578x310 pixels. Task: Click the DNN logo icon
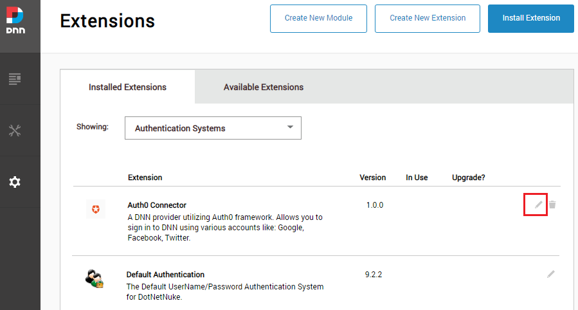pyautogui.click(x=15, y=21)
